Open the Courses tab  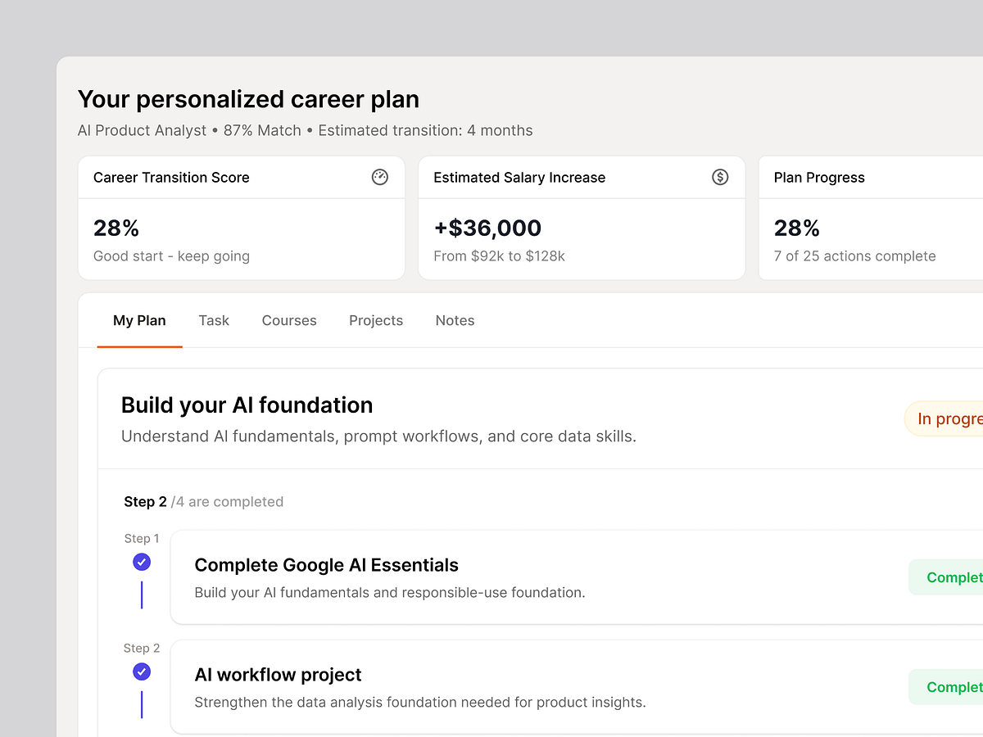point(289,320)
